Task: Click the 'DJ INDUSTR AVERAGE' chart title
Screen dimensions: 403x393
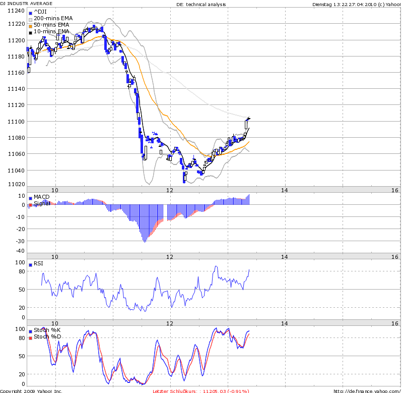Action: point(26,4)
